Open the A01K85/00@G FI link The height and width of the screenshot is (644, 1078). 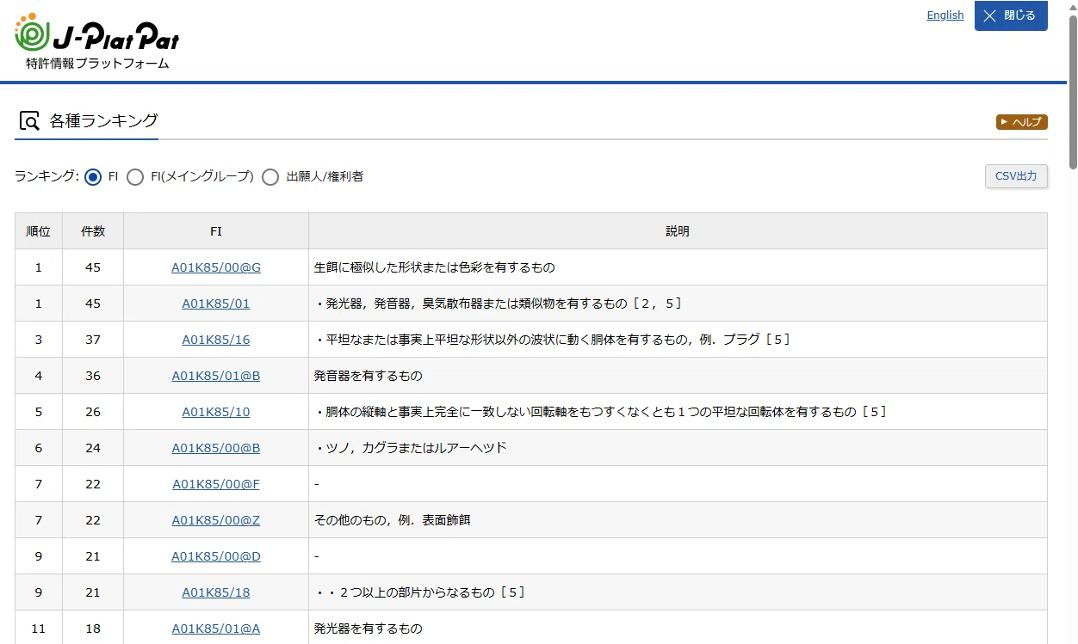(216, 267)
